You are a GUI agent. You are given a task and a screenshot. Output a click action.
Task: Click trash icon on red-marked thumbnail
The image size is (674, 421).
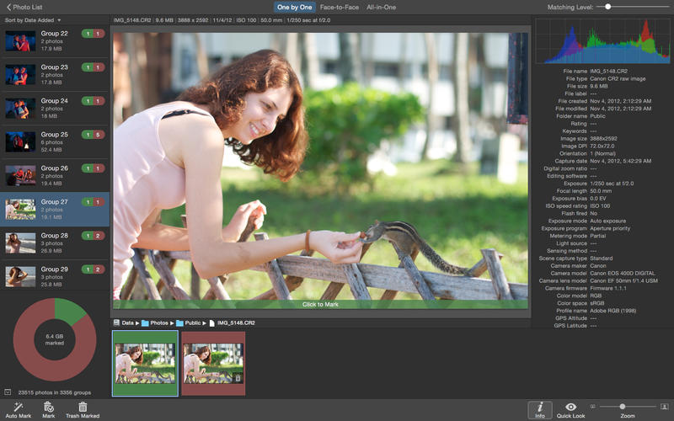pyautogui.click(x=238, y=379)
